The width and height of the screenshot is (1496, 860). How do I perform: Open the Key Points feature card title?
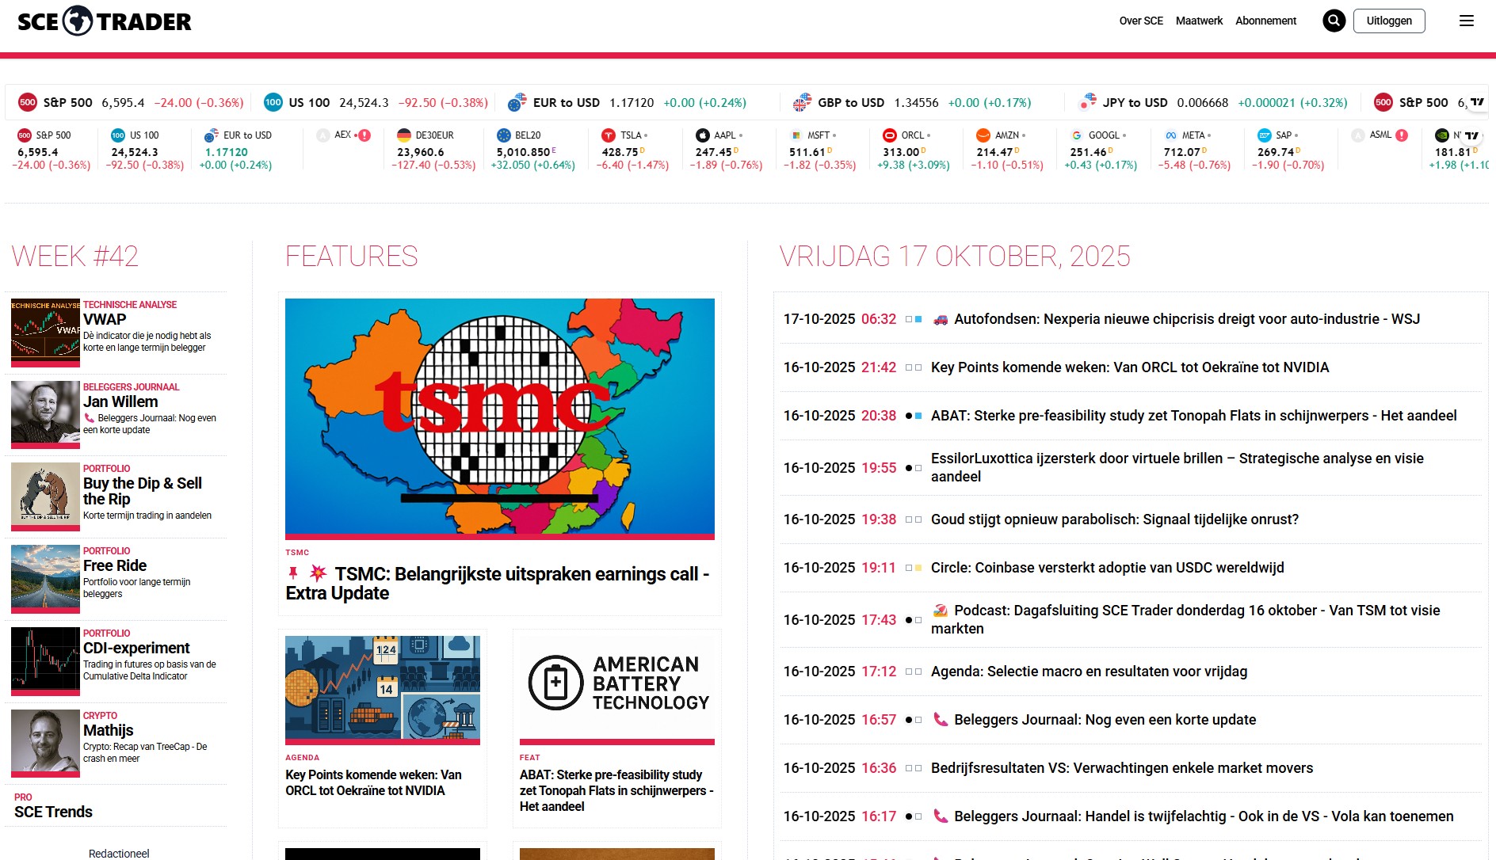tap(373, 782)
